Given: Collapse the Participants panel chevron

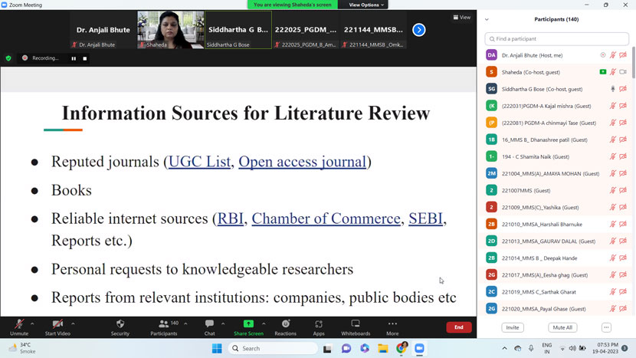Looking at the screenshot, I should click(487, 19).
